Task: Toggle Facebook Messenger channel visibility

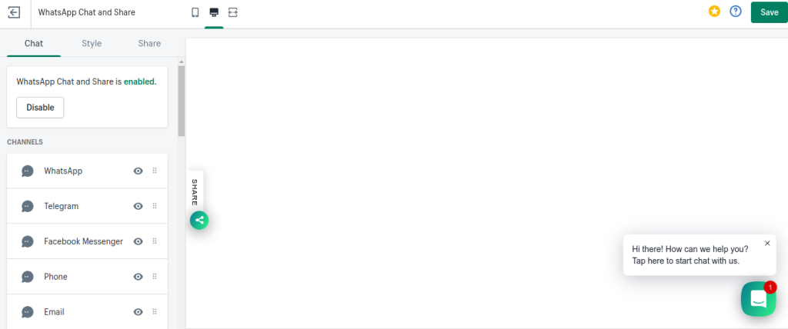Action: click(139, 241)
